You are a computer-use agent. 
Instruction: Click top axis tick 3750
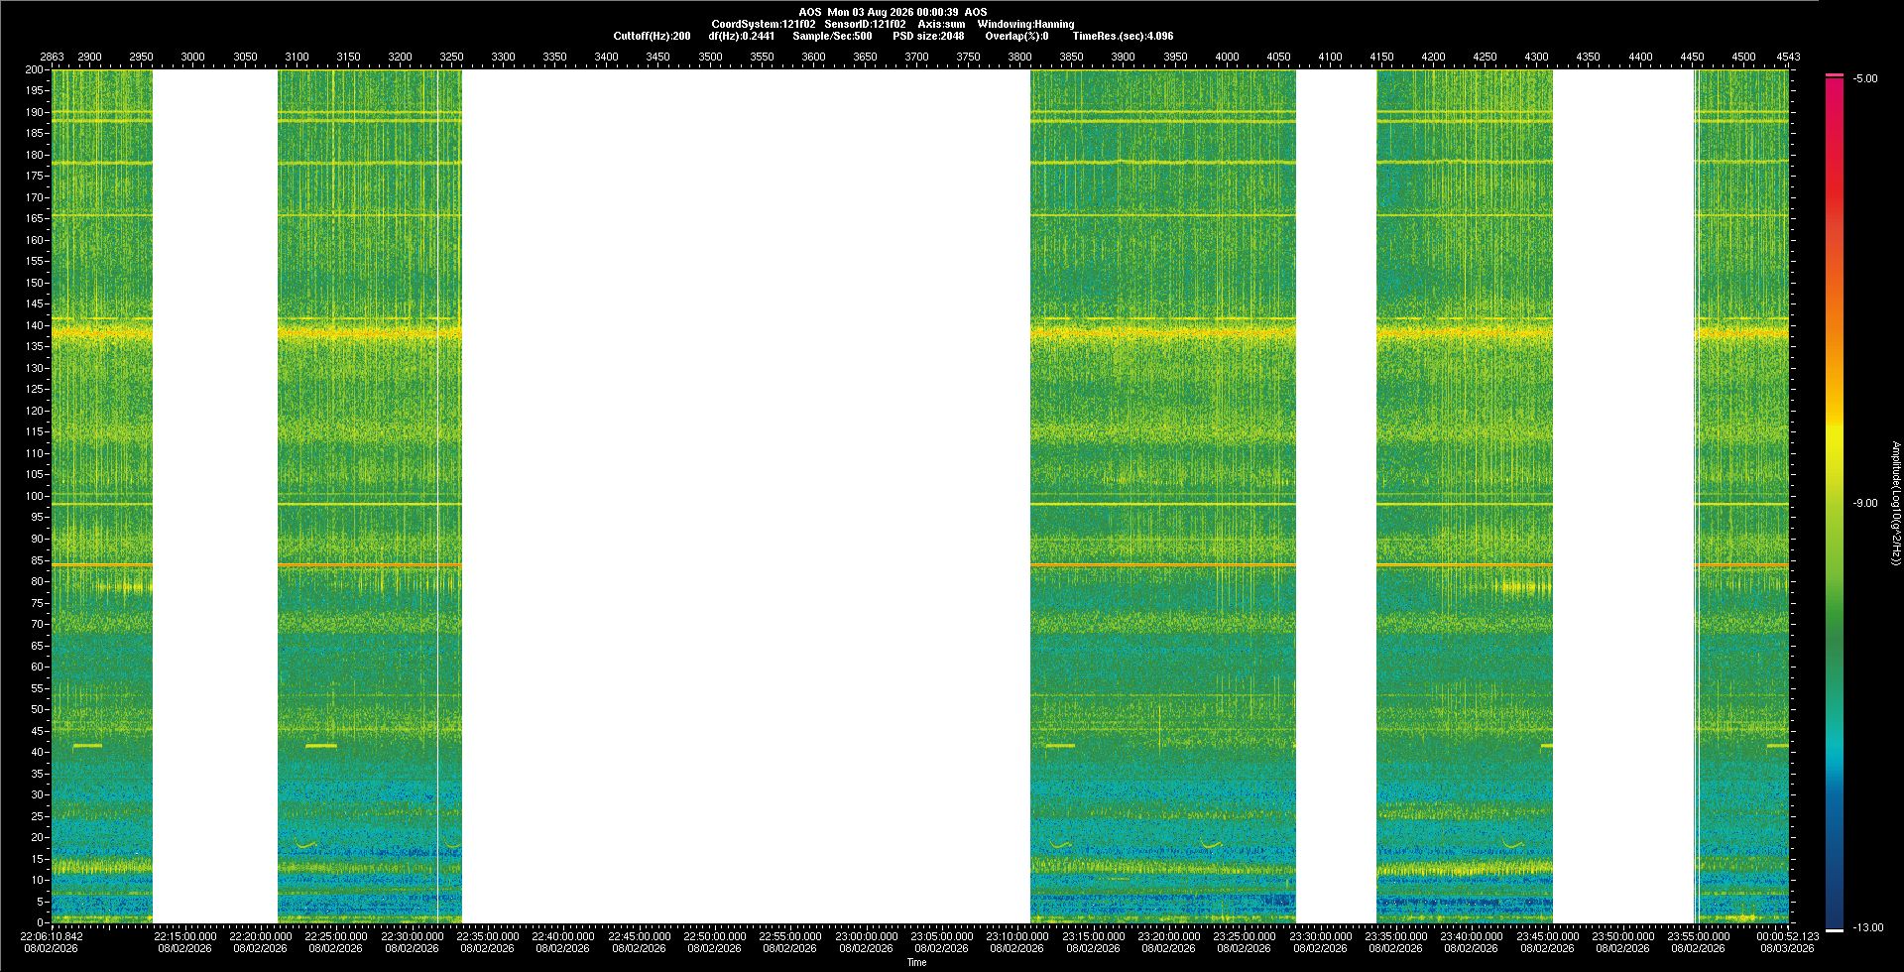pyautogui.click(x=968, y=57)
